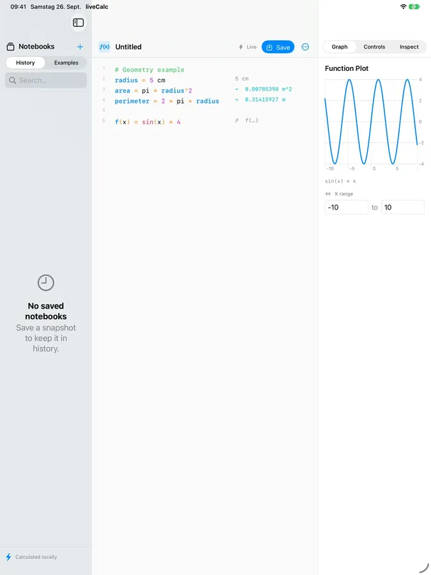Edit the X range minimum -10 field

coord(346,207)
